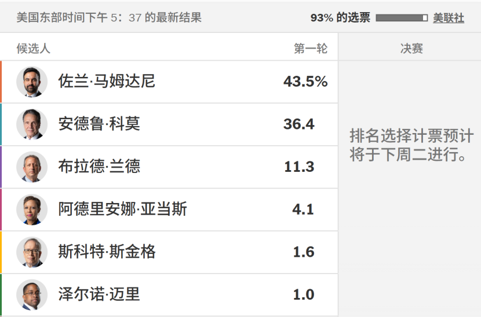Click the candidate name 阿德里安娜·亚当斯
Screen dimensions: 481x317
point(123,209)
